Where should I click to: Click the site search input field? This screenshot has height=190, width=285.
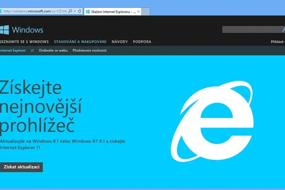click(252, 30)
